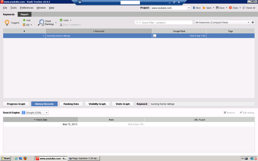Select the nursing home ratings keyword row

tap(129, 36)
